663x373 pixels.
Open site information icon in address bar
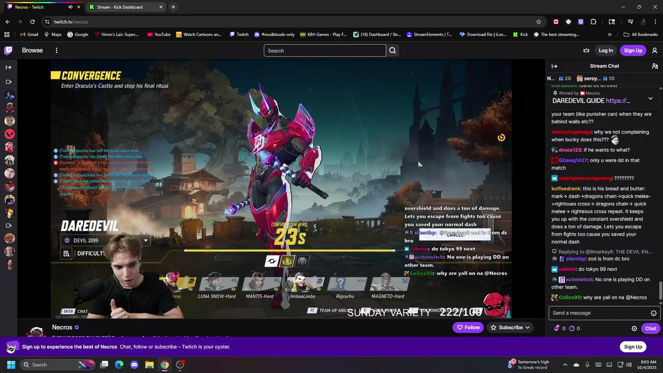click(47, 22)
